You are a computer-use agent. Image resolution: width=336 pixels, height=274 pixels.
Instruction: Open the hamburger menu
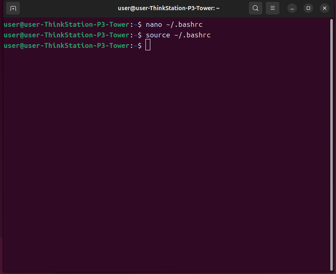[273, 8]
